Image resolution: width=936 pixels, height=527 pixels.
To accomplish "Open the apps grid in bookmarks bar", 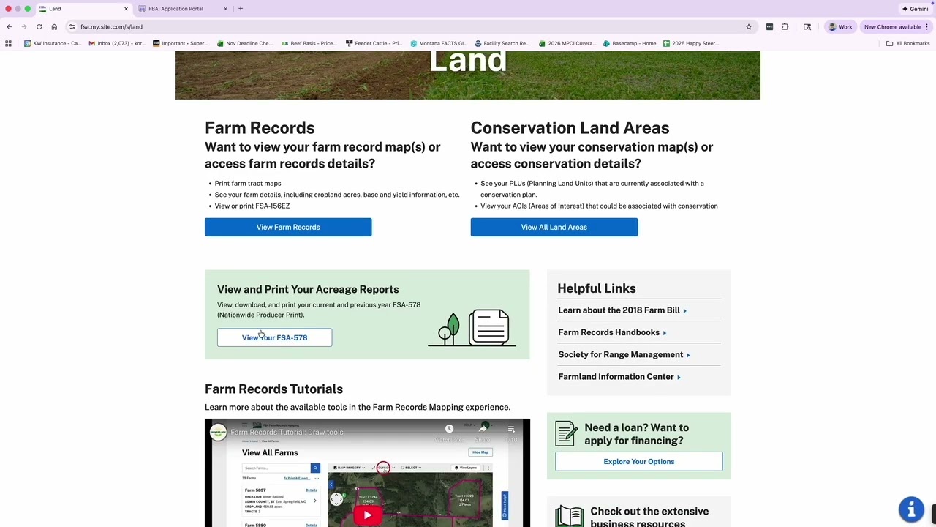I will point(8,43).
